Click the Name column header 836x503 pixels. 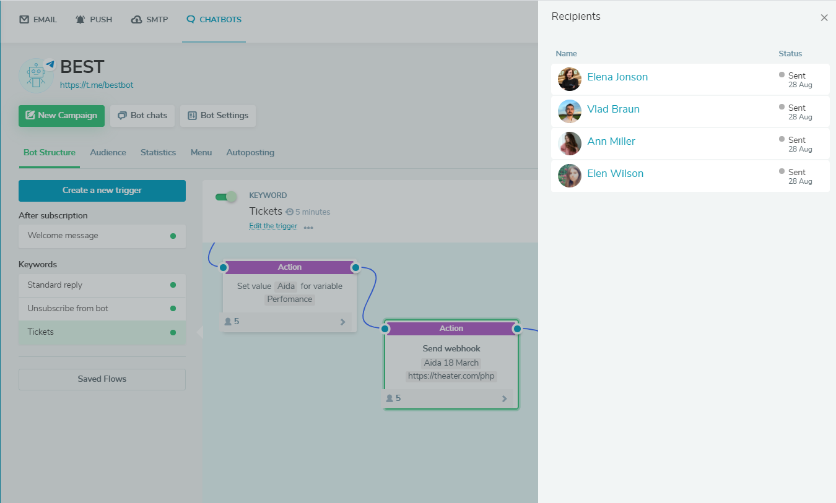pos(566,54)
